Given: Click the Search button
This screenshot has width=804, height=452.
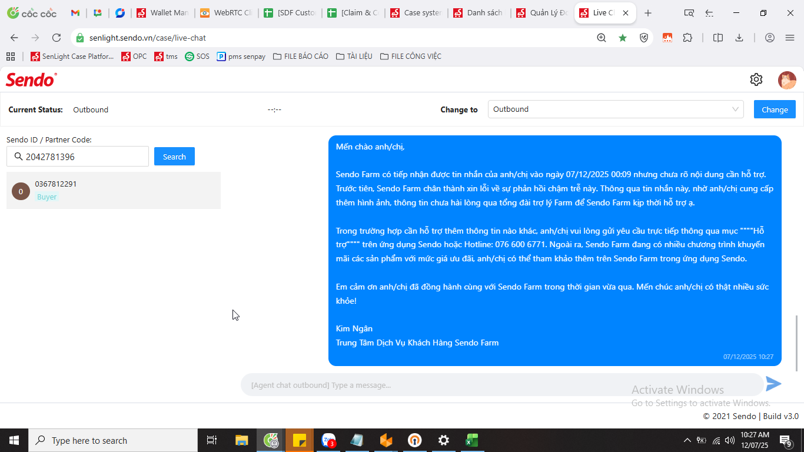Looking at the screenshot, I should 174,157.
